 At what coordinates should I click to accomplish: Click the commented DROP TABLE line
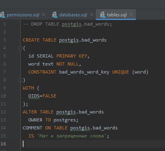click(x=68, y=24)
